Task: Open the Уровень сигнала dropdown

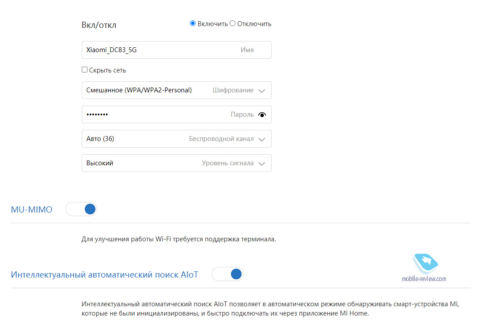Action: [177, 163]
